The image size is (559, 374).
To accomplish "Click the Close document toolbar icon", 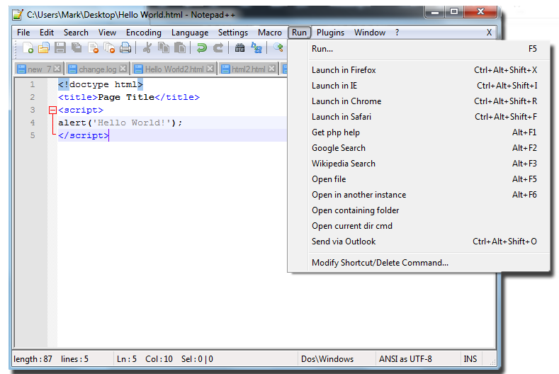I will point(93,47).
